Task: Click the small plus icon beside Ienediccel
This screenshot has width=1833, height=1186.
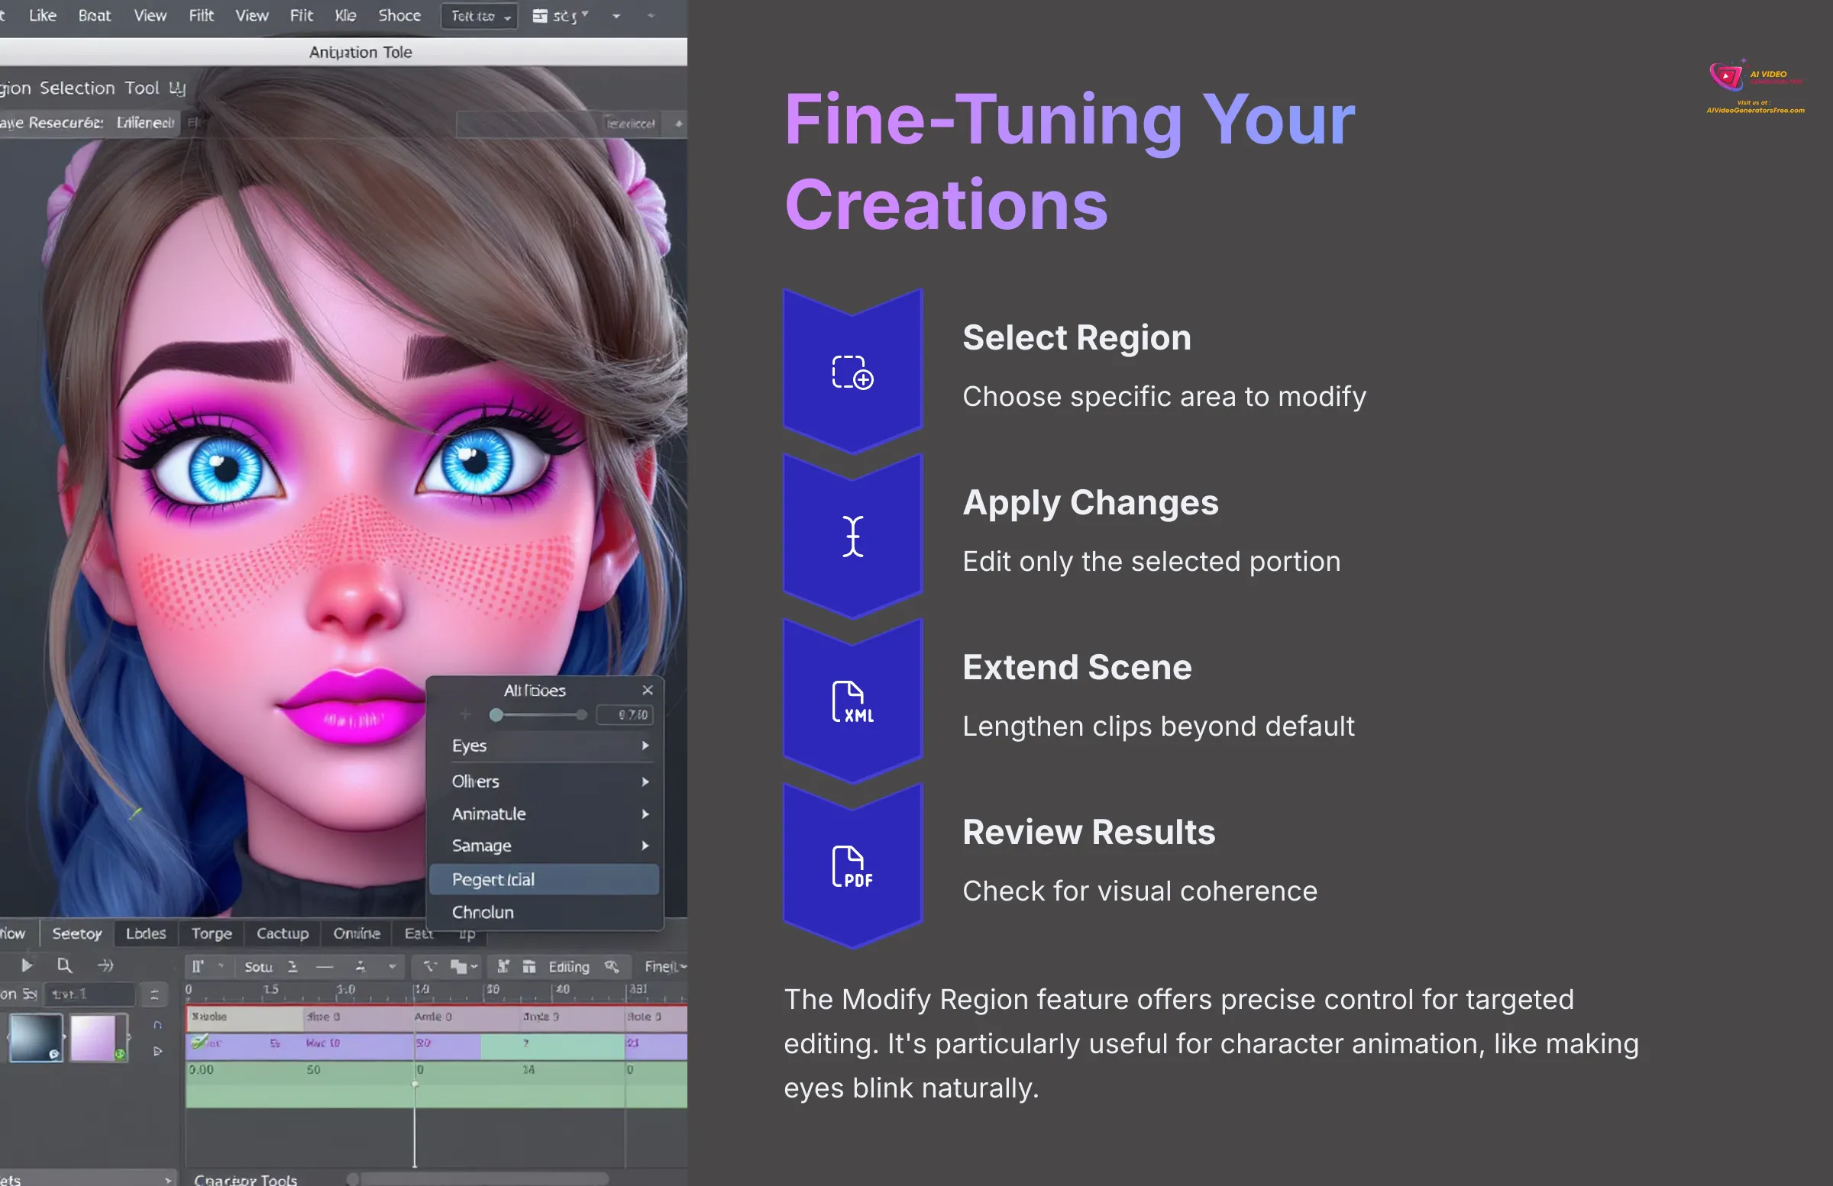Action: coord(677,124)
